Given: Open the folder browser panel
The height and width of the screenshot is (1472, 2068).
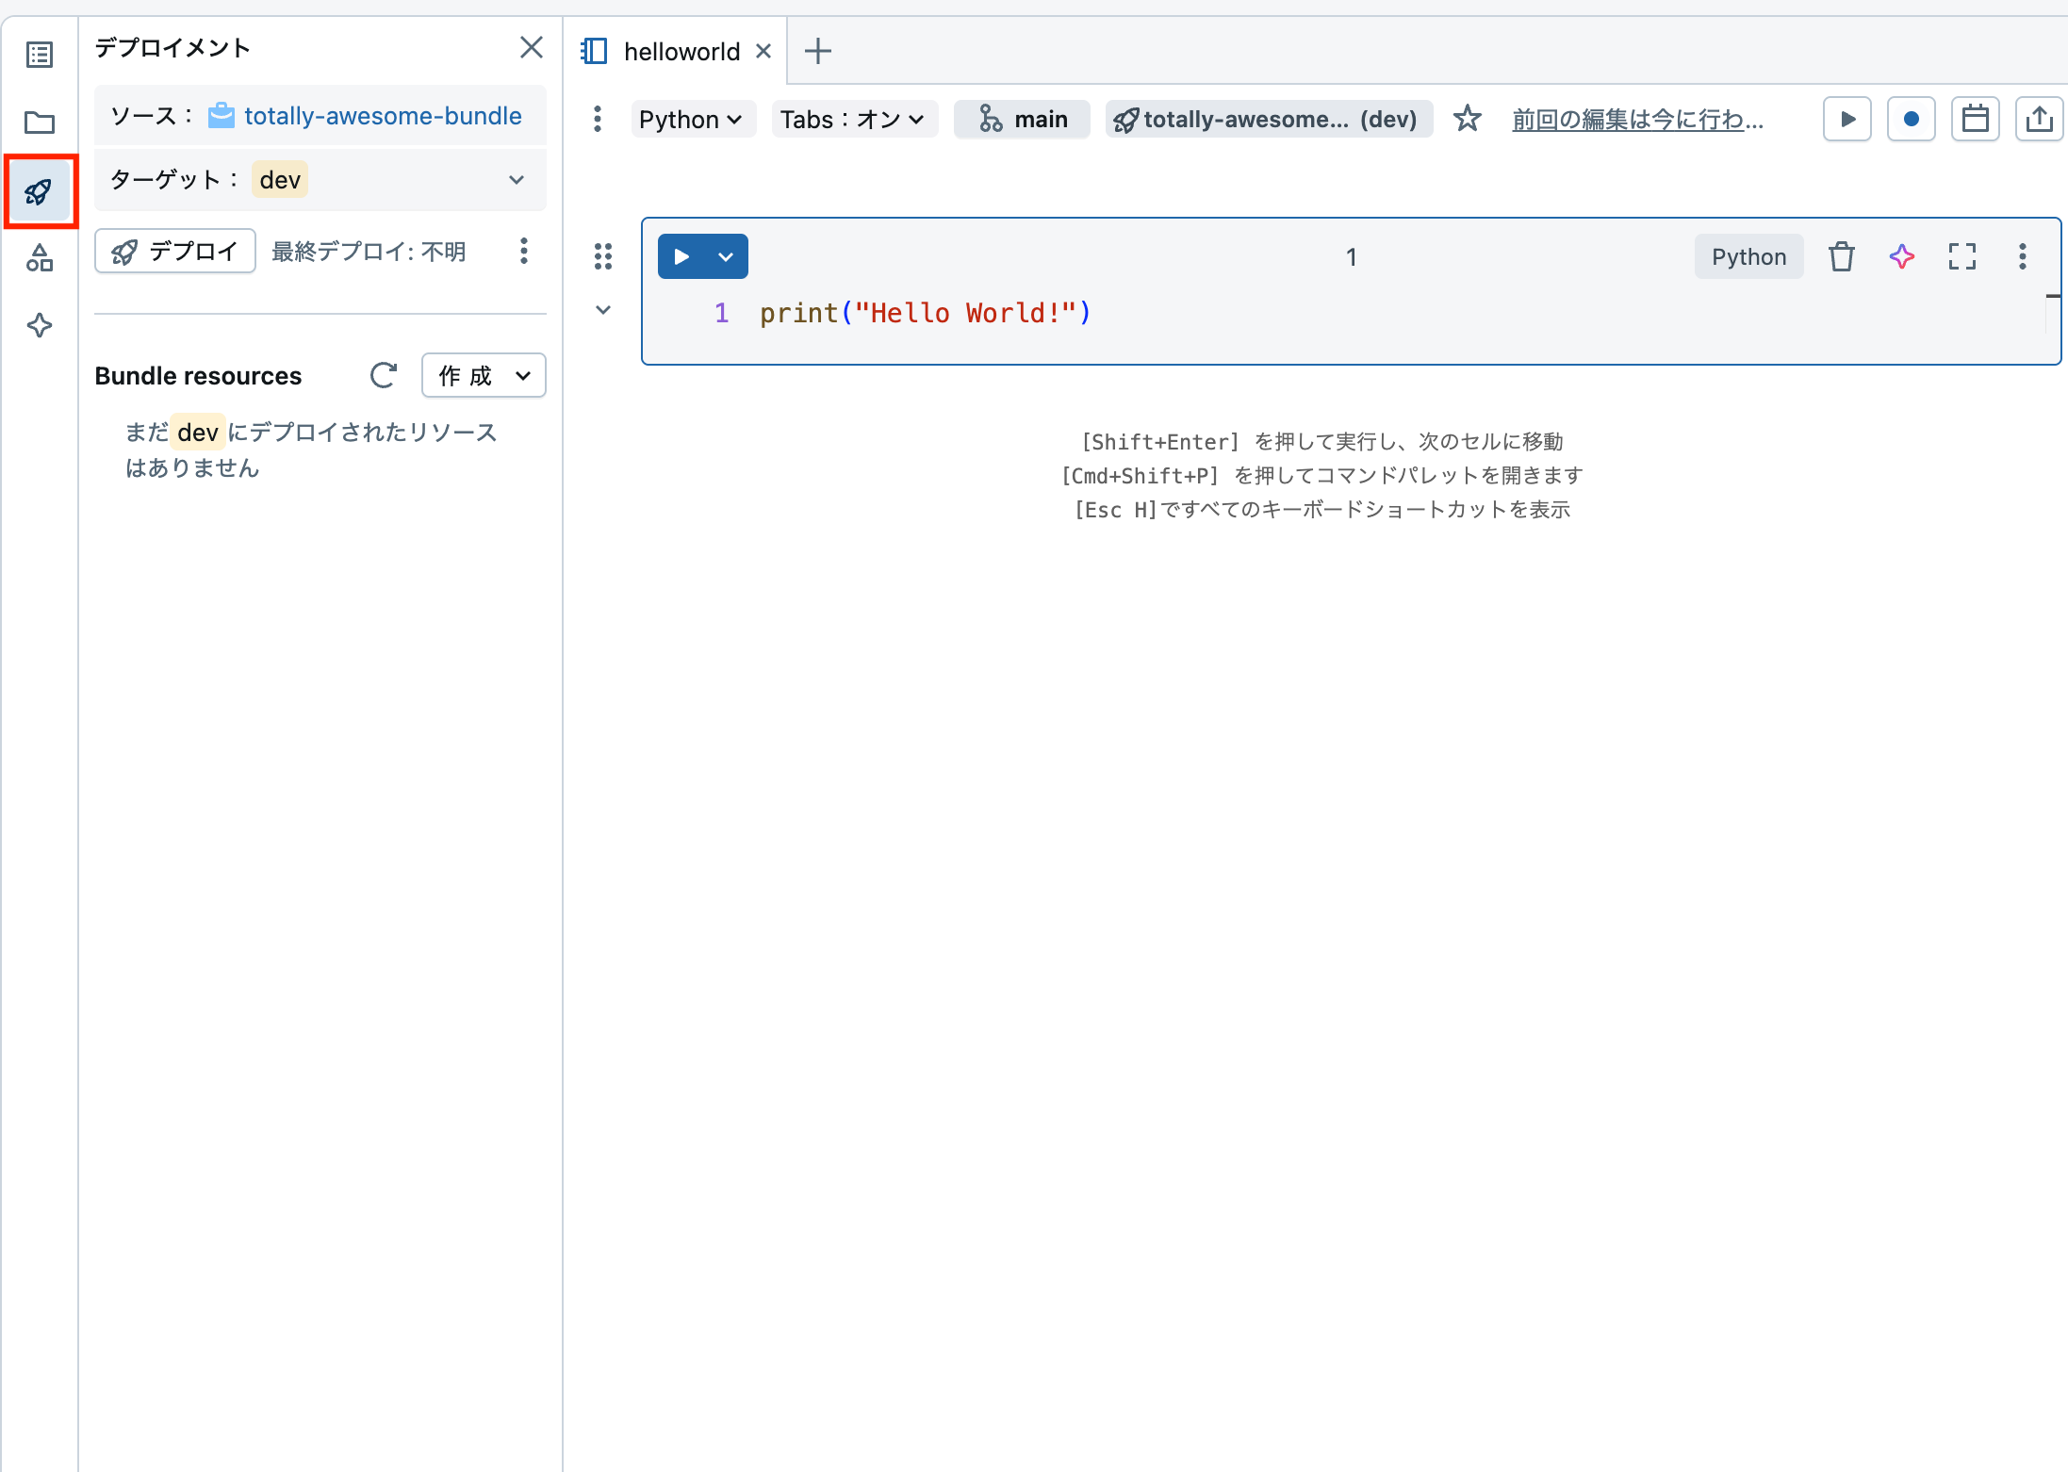Looking at the screenshot, I should coord(39,123).
